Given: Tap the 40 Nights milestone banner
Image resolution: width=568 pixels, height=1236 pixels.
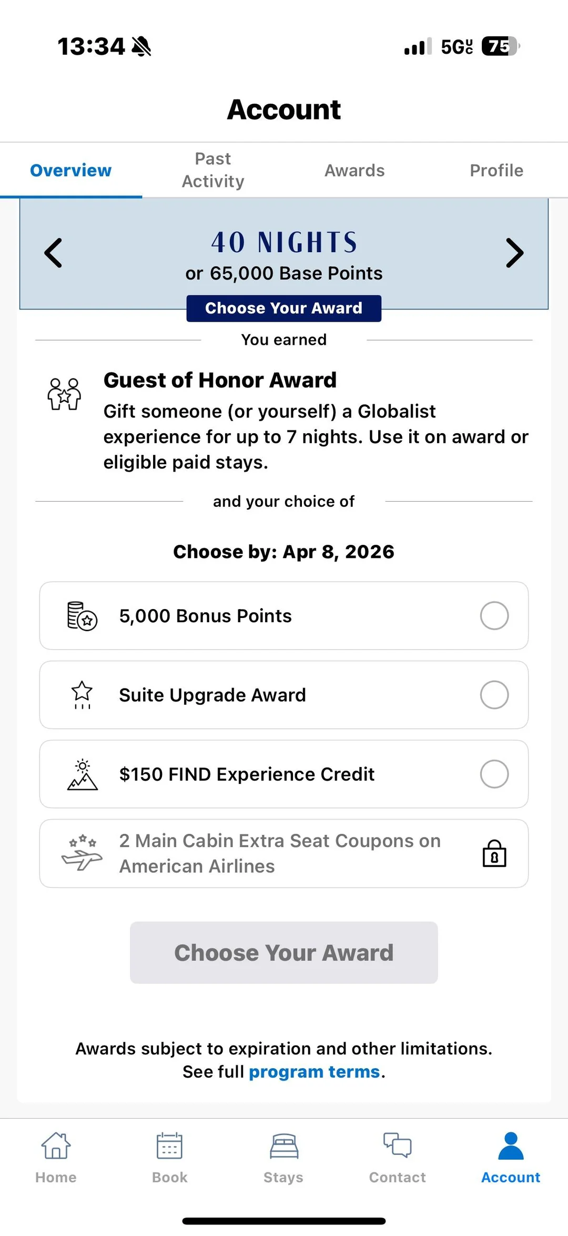Looking at the screenshot, I should pos(283,252).
